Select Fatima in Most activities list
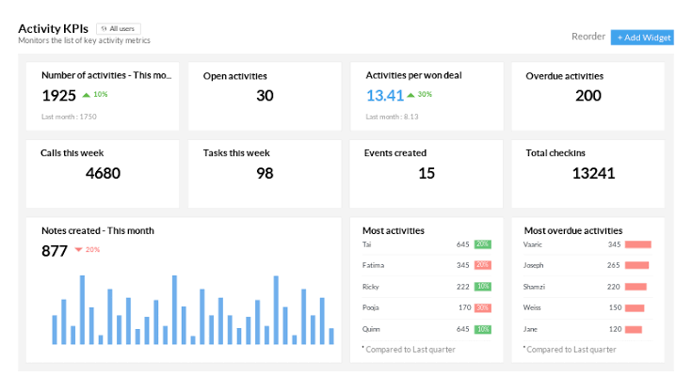 [374, 265]
